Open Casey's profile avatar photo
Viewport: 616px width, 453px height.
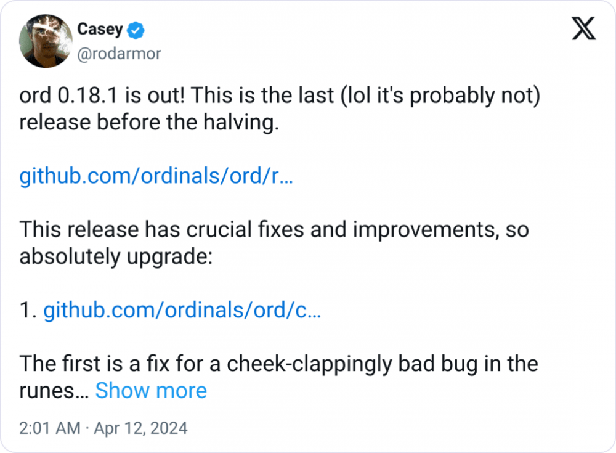46,41
